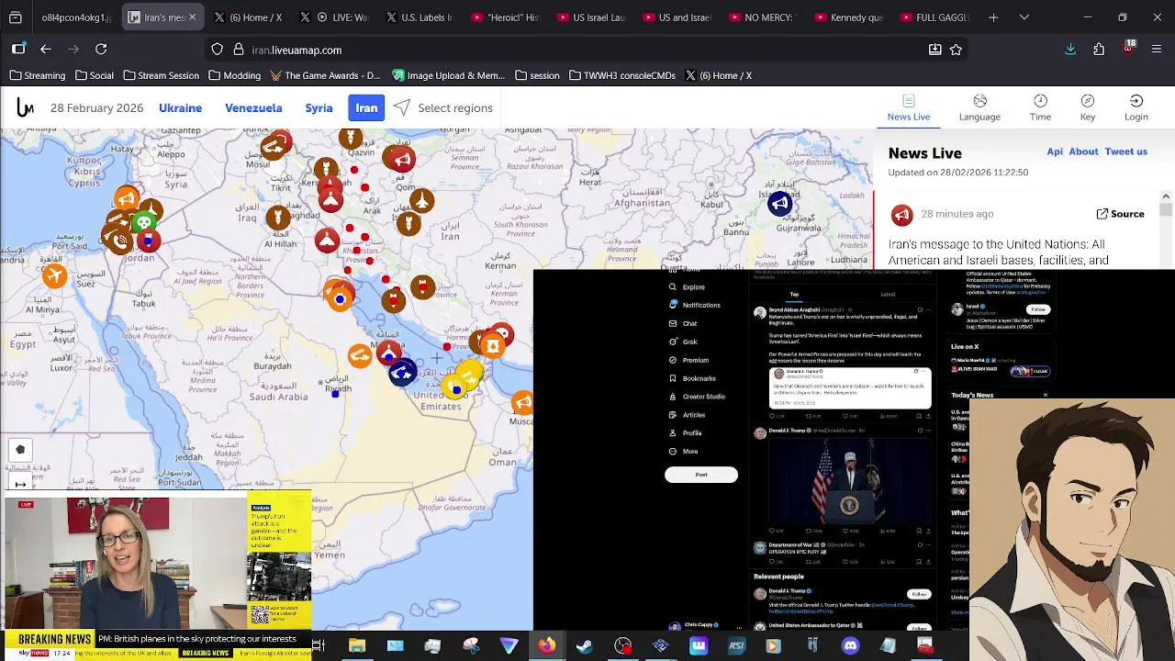Select the Venezuela region
The width and height of the screenshot is (1175, 661).
(x=253, y=108)
